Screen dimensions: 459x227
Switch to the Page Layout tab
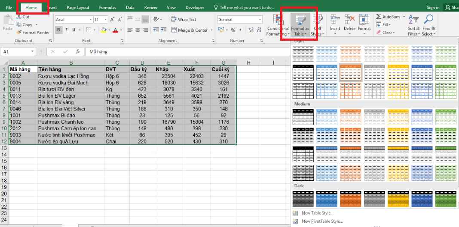pos(78,8)
